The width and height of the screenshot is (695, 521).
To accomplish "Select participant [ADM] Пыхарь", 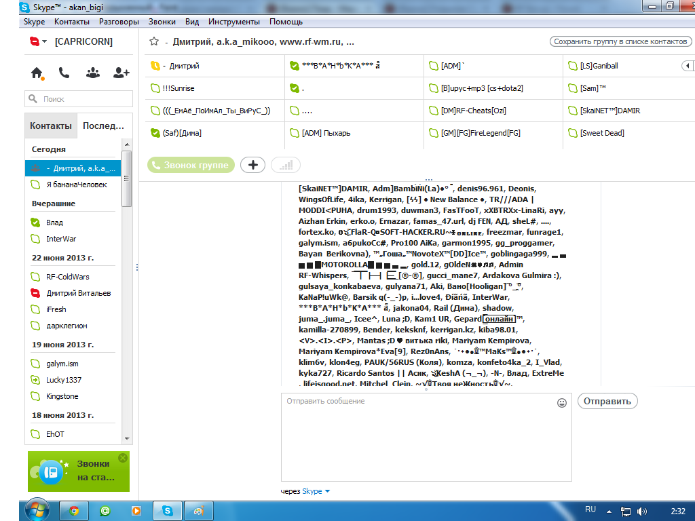I will click(x=354, y=133).
